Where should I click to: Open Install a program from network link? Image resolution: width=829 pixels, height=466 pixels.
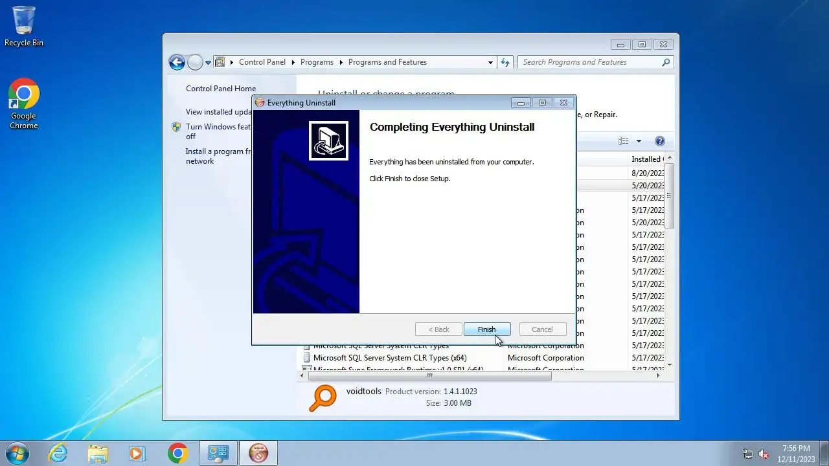click(218, 156)
